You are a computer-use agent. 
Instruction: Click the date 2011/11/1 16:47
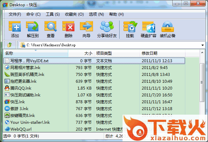(157, 102)
